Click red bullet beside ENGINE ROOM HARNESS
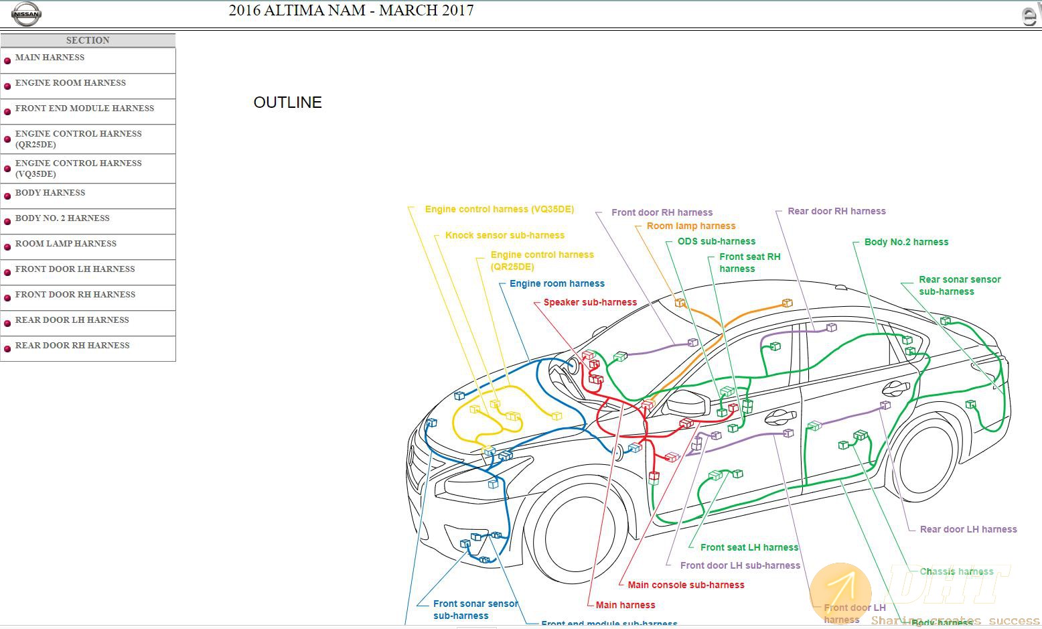Screen dimensions: 1042x629 coord(7,86)
